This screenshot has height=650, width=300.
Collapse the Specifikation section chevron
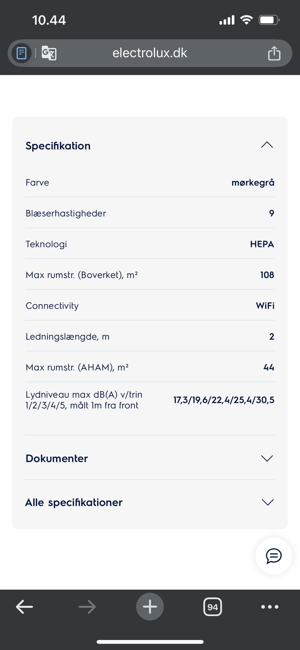click(x=267, y=145)
